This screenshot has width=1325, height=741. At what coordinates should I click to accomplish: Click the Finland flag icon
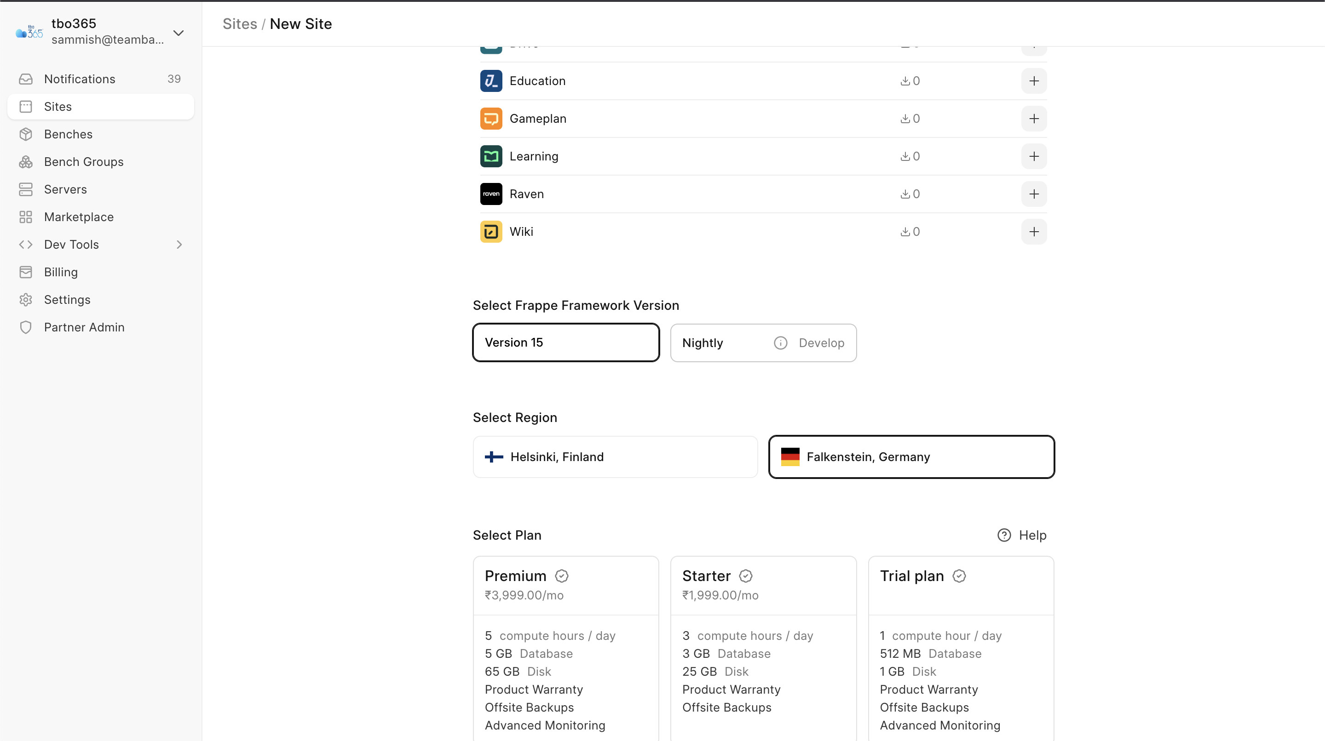494,457
